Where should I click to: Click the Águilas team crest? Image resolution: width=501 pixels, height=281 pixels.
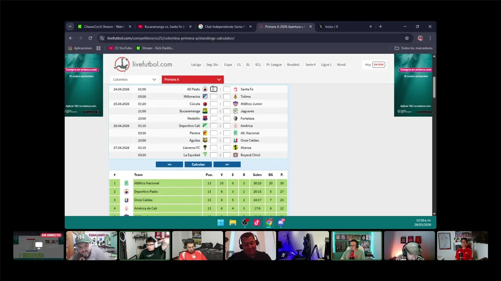(x=205, y=140)
